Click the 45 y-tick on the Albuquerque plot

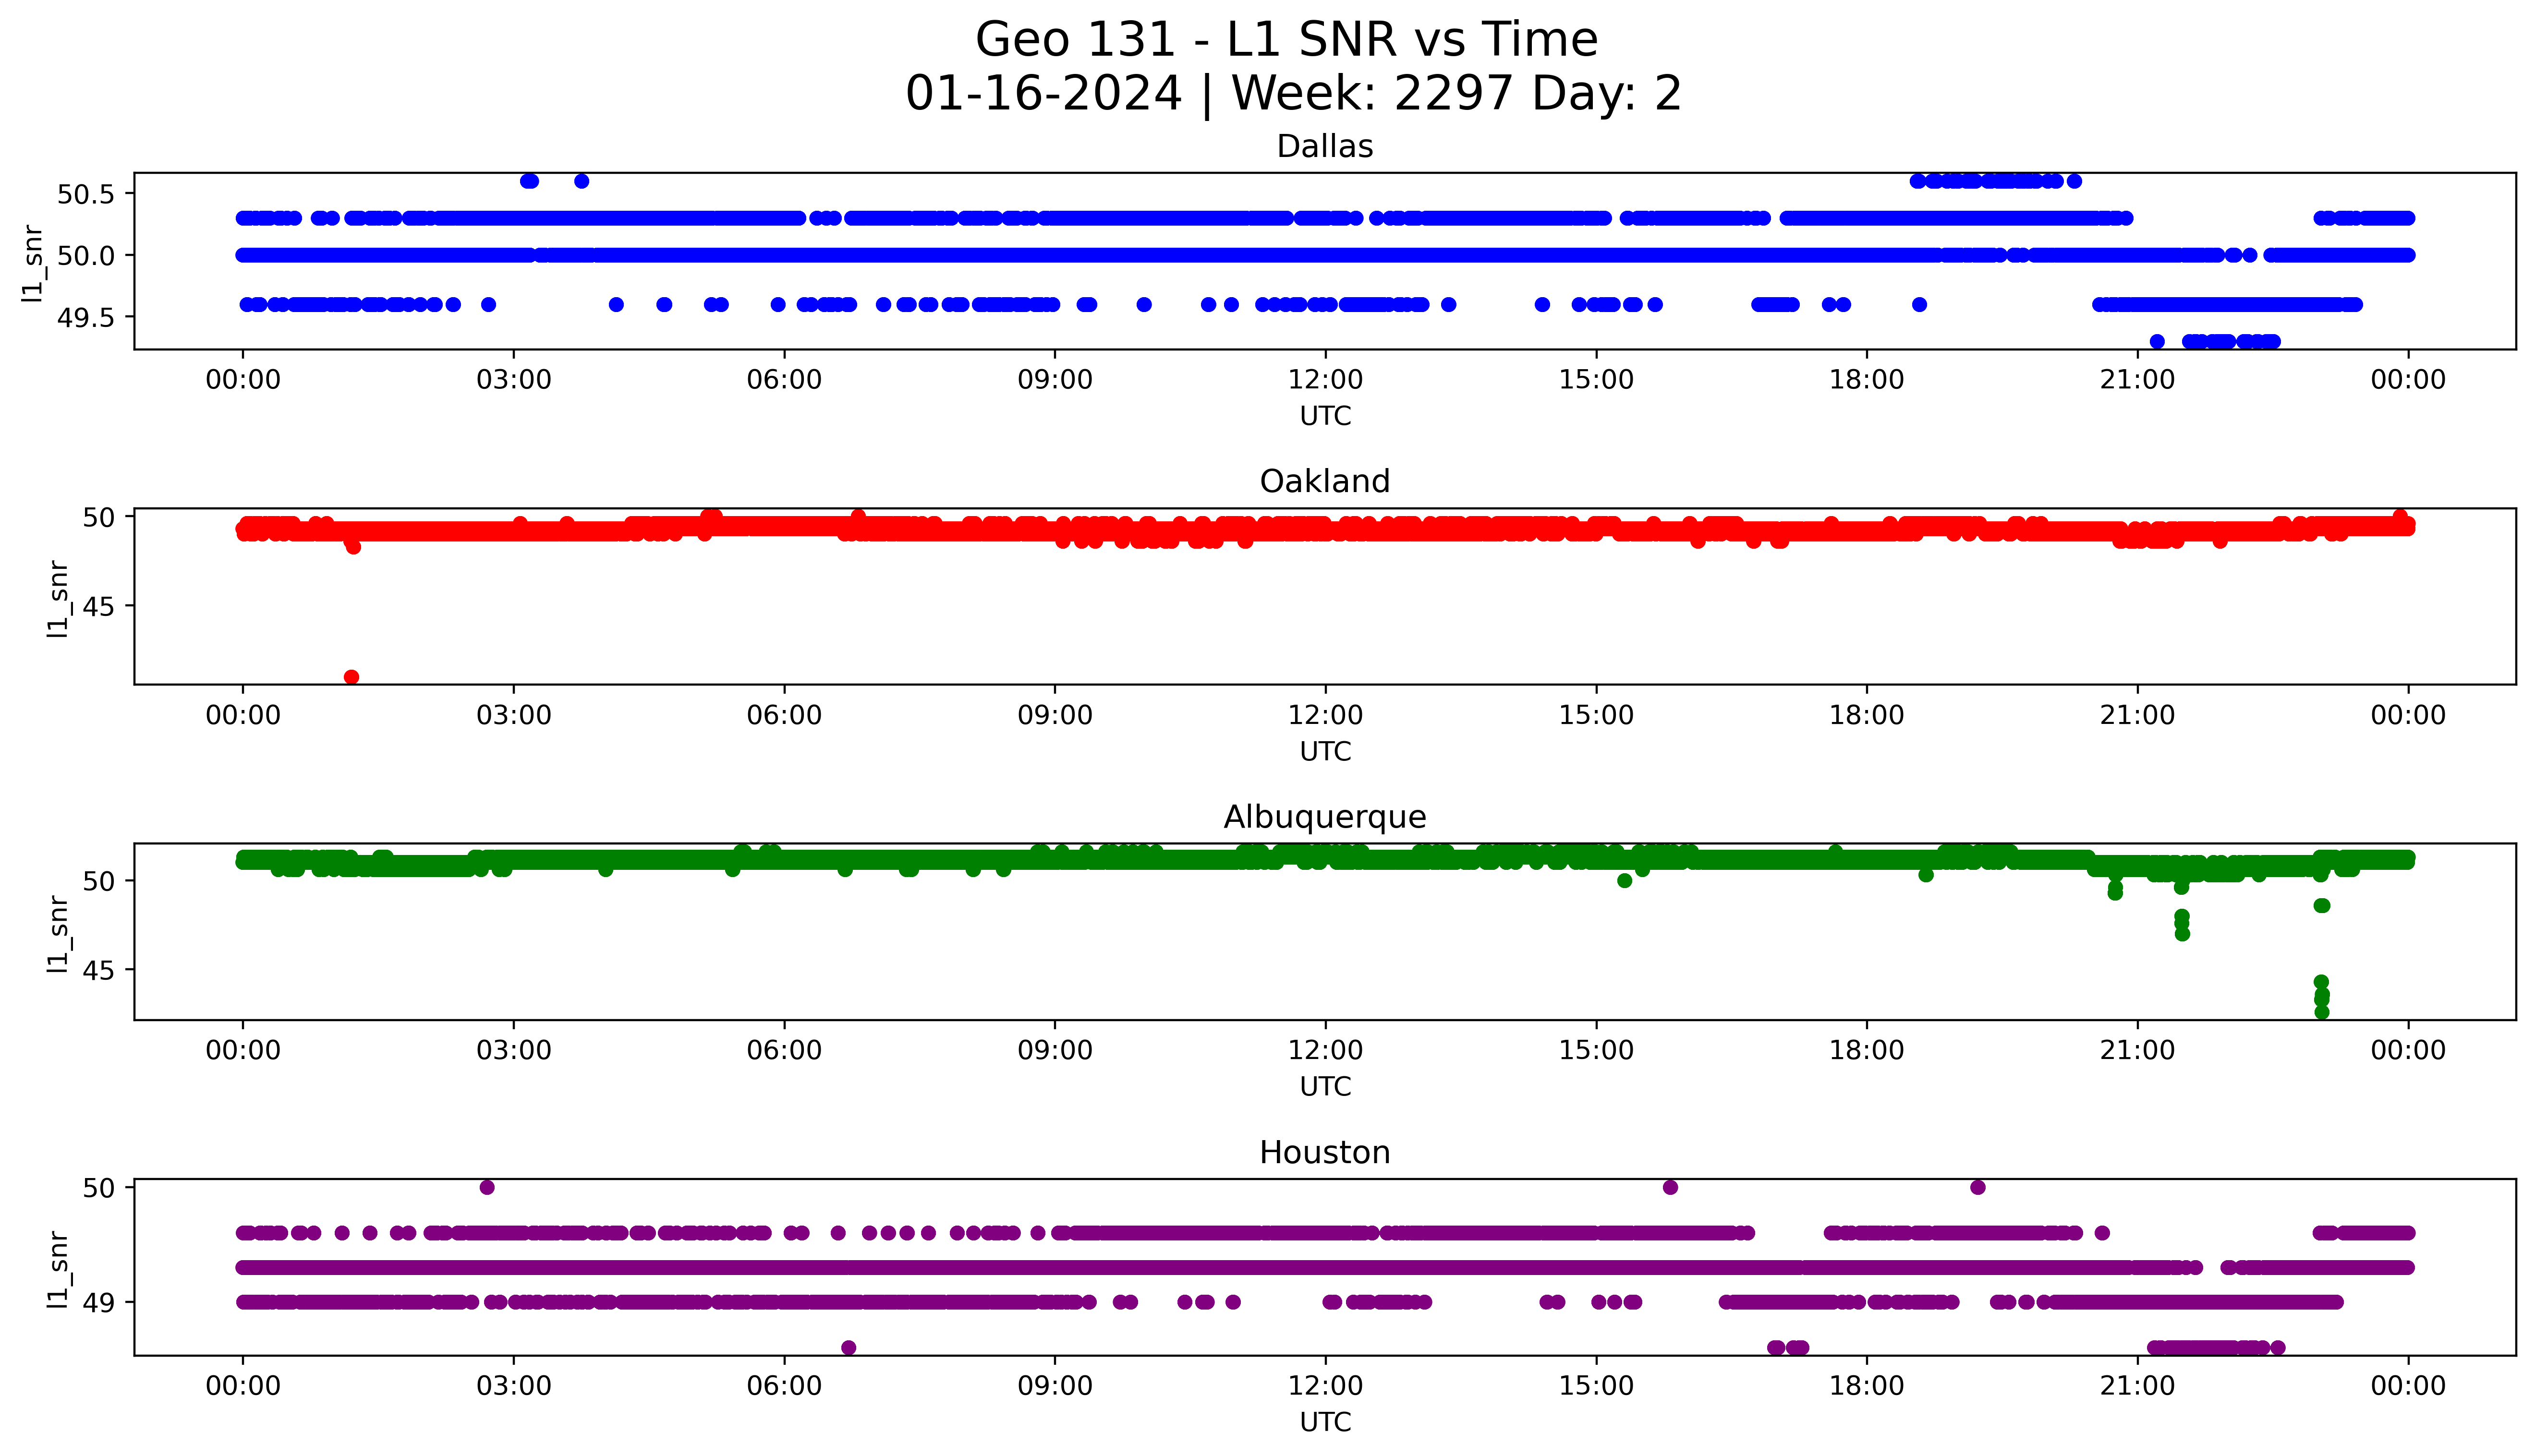click(99, 970)
